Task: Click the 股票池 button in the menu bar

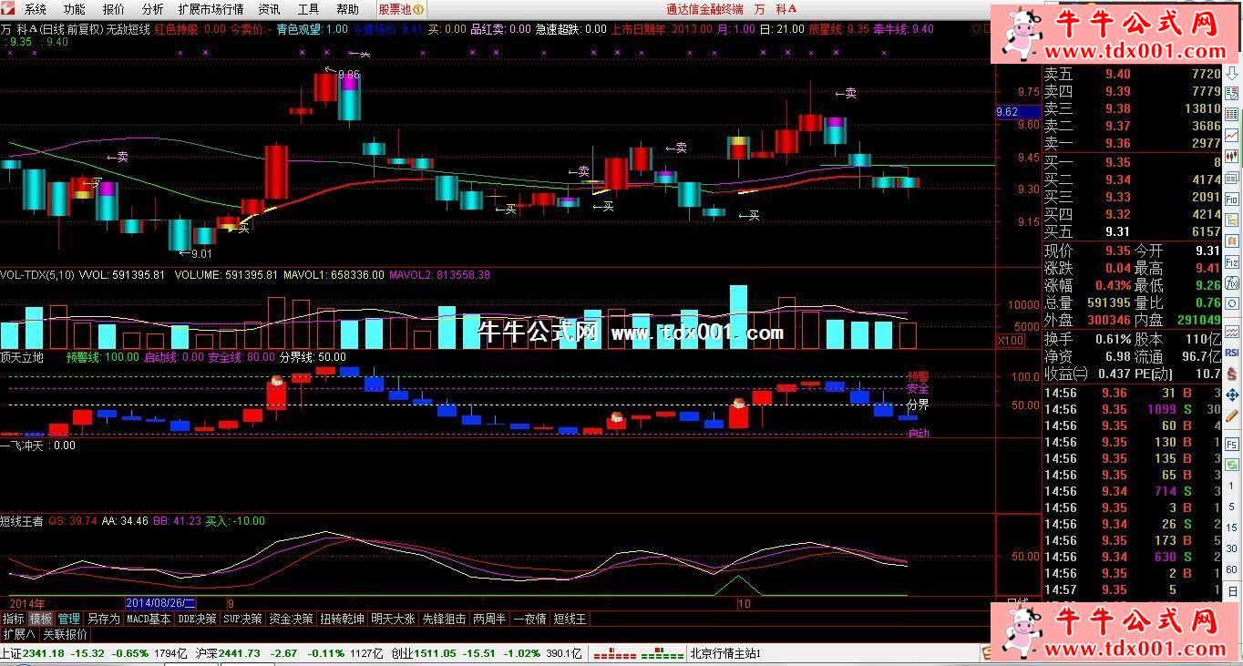Action: 401,9
